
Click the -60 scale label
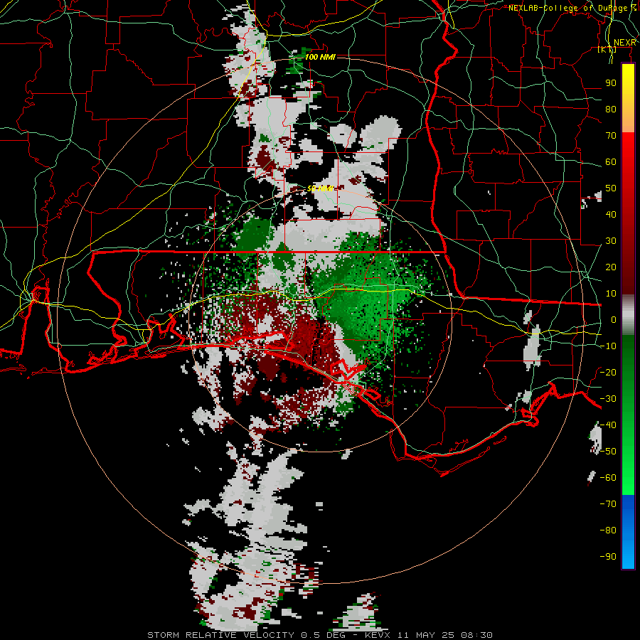coord(608,478)
